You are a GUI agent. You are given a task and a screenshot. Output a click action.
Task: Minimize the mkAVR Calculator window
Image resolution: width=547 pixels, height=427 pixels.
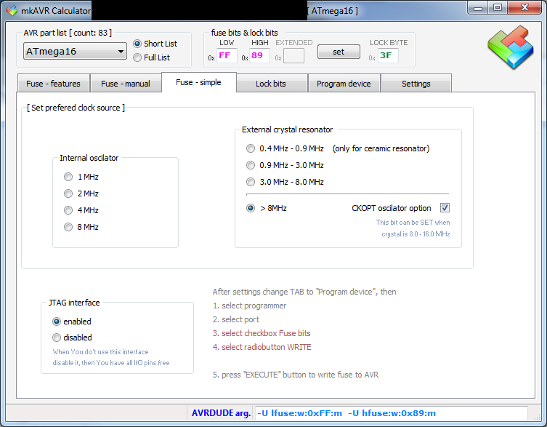[478, 8]
